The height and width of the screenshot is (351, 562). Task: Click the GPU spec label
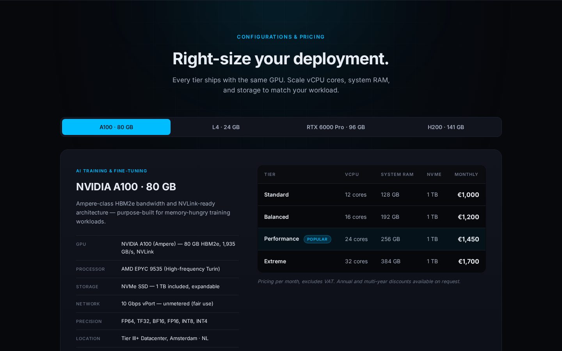(x=81, y=244)
